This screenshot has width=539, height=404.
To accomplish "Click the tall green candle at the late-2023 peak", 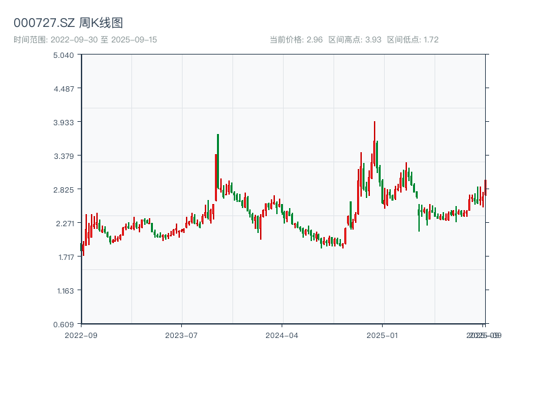I will point(218,162).
